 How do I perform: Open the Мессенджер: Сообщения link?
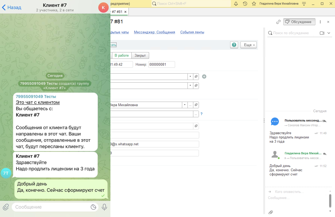pyautogui.click(x=154, y=32)
